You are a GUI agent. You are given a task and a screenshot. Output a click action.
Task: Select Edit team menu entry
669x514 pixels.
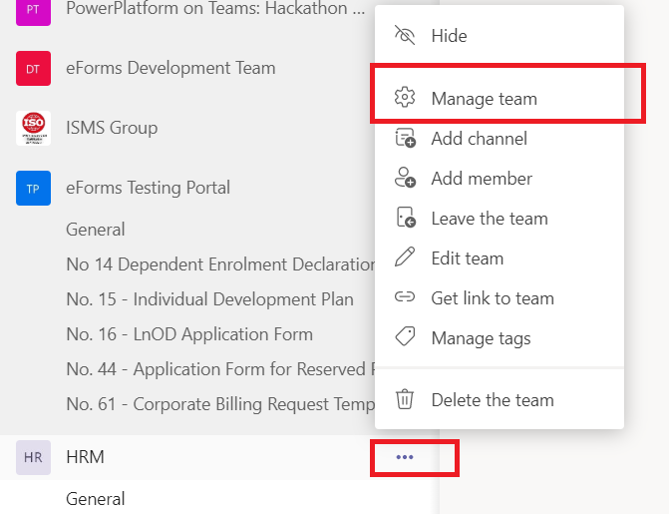click(x=500, y=258)
